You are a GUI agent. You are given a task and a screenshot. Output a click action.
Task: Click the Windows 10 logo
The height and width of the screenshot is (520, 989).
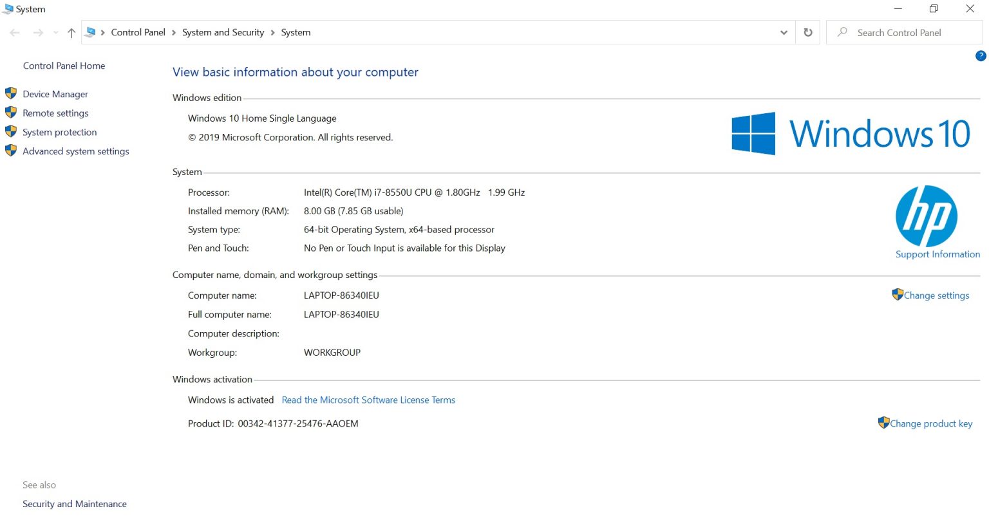pyautogui.click(x=851, y=134)
